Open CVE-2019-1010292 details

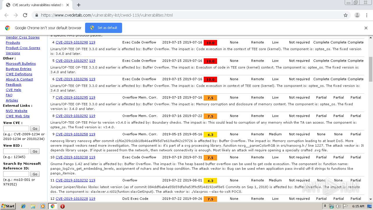coord(72,116)
